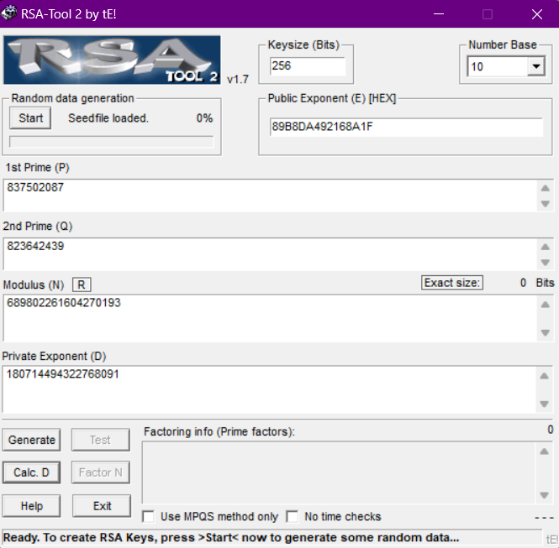
Task: Minimize the RSA-Tool window
Action: [x=438, y=13]
